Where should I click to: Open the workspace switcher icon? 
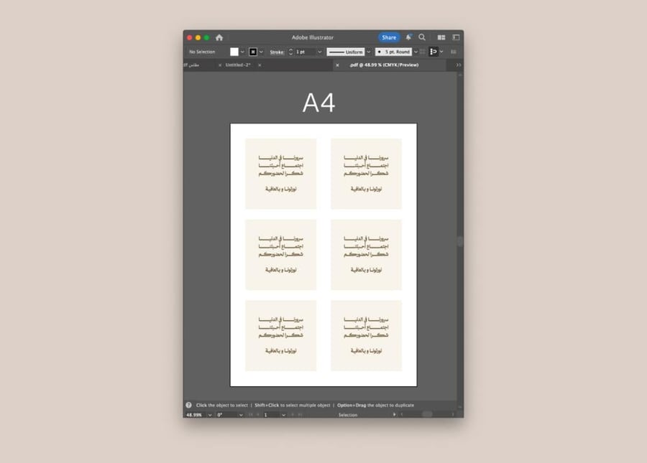click(x=456, y=37)
